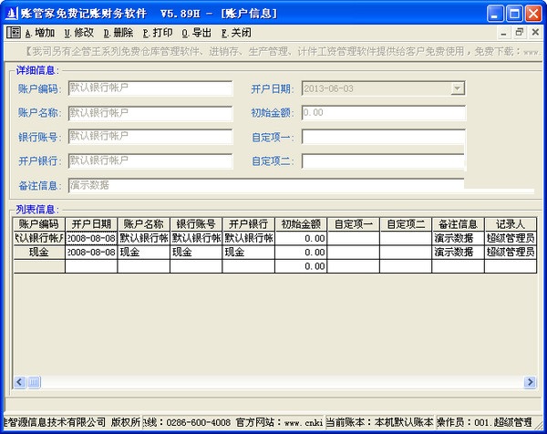The image size is (547, 434).
Task: Click the 备注信息 input field
Action: 266,185
